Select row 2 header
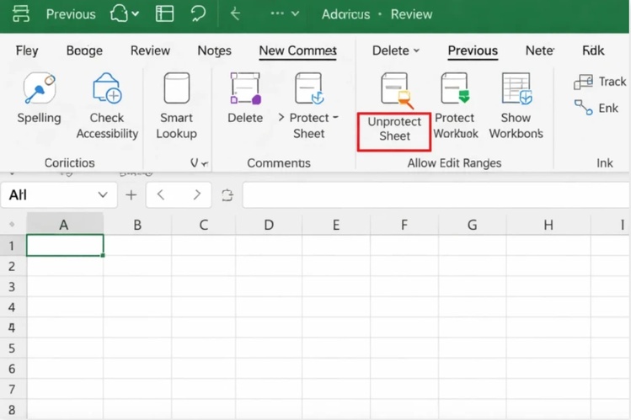 pyautogui.click(x=12, y=266)
